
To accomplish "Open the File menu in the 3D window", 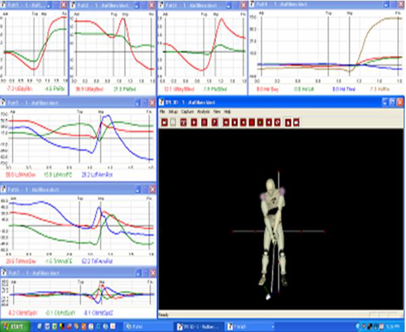I will point(162,112).
